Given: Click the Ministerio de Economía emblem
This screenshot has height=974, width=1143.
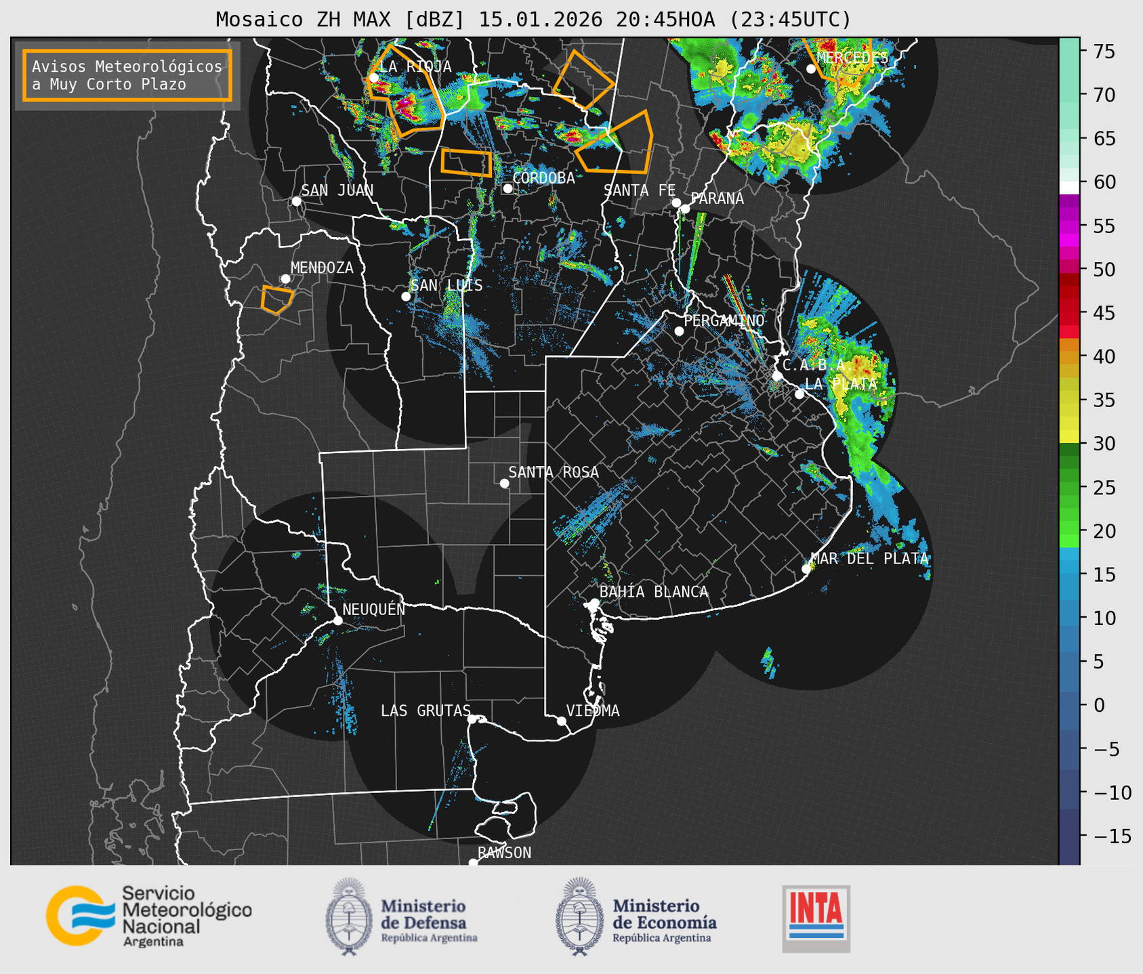Looking at the screenshot, I should 579,916.
